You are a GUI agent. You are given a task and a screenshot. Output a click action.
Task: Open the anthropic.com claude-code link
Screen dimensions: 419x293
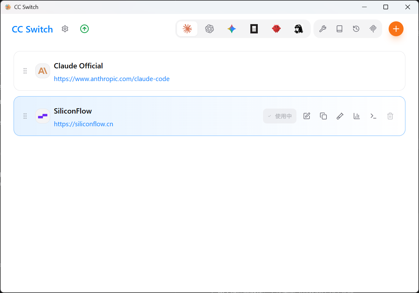pos(112,79)
